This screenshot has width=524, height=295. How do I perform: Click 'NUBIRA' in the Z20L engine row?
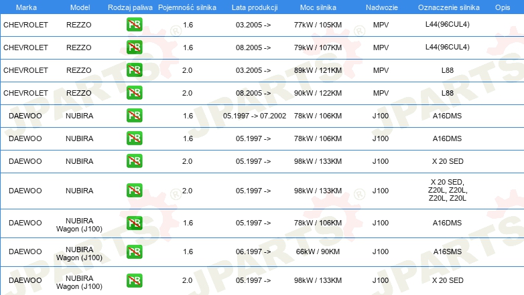pyautogui.click(x=79, y=191)
